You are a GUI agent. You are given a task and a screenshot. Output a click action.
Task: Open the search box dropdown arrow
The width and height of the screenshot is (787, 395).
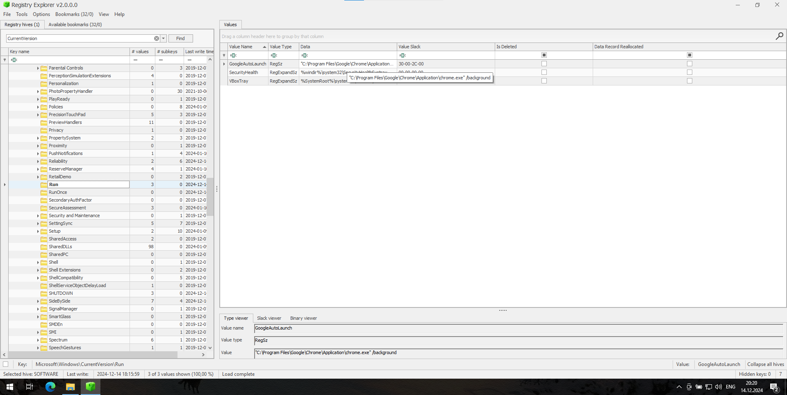click(x=163, y=38)
